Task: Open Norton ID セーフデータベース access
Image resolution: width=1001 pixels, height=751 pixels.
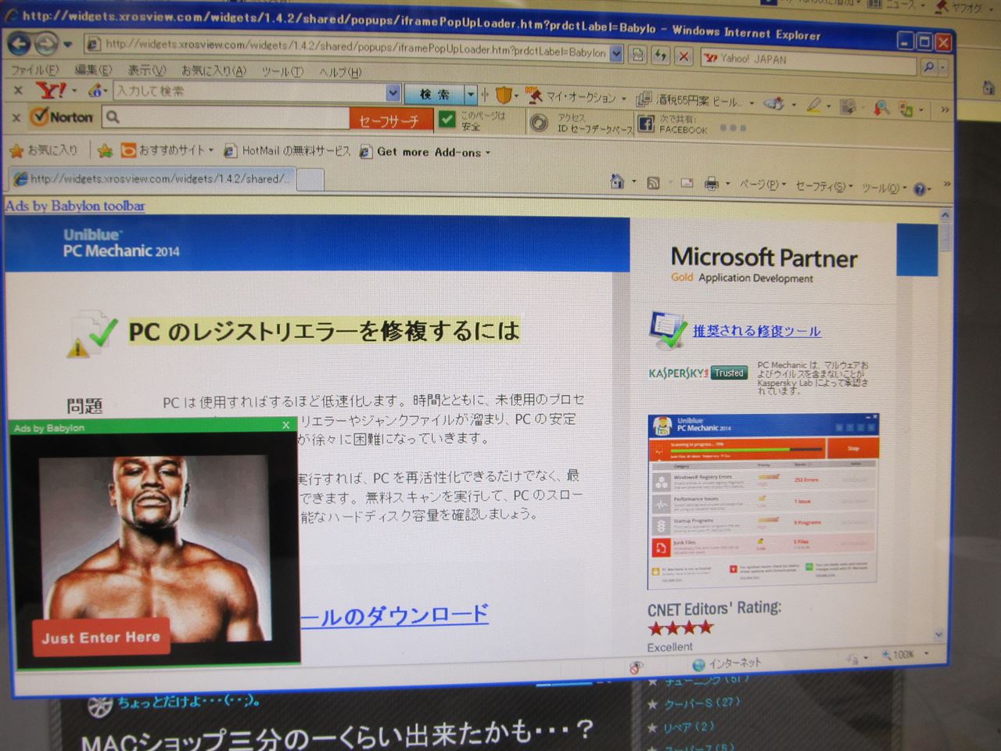Action: click(x=580, y=124)
